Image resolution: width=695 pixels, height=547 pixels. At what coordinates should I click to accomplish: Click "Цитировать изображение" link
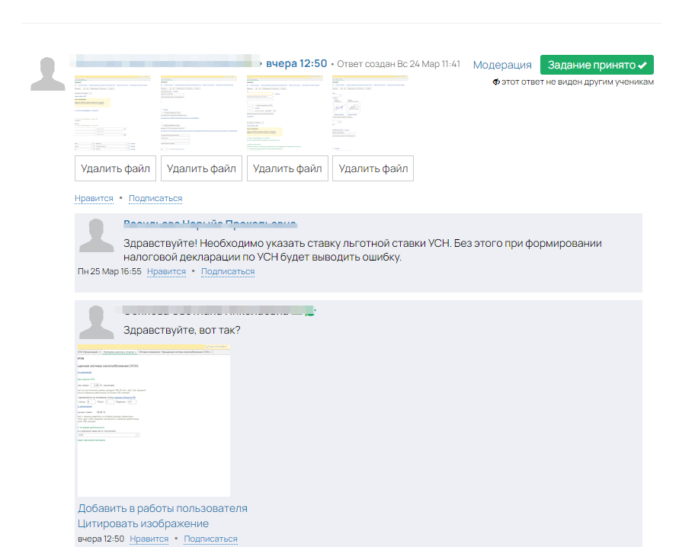pyautogui.click(x=143, y=523)
